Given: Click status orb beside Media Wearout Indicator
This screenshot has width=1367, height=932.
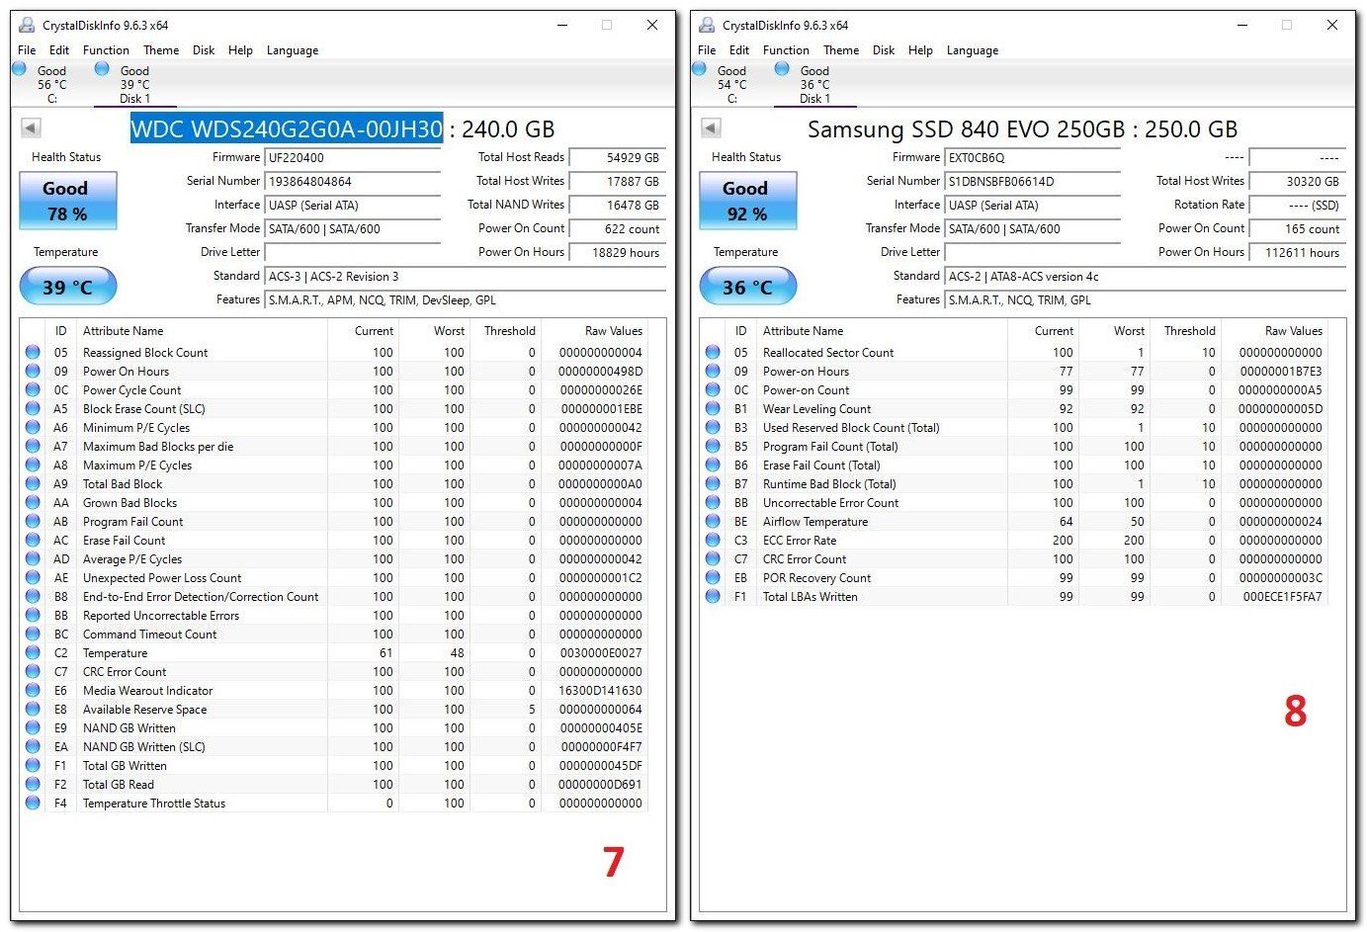Looking at the screenshot, I should coord(33,690).
